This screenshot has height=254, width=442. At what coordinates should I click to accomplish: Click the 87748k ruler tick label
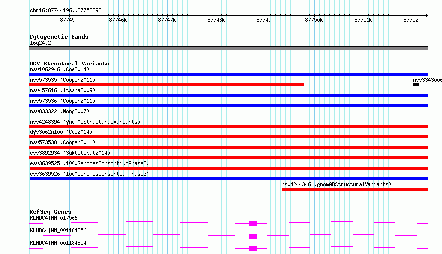(216, 20)
